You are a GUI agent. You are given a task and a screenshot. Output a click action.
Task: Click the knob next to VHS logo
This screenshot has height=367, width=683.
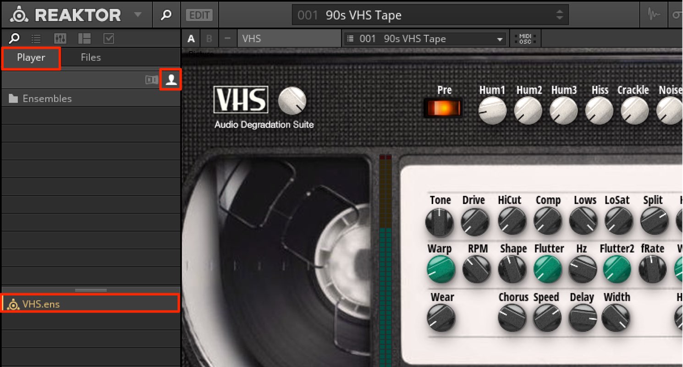pos(292,100)
